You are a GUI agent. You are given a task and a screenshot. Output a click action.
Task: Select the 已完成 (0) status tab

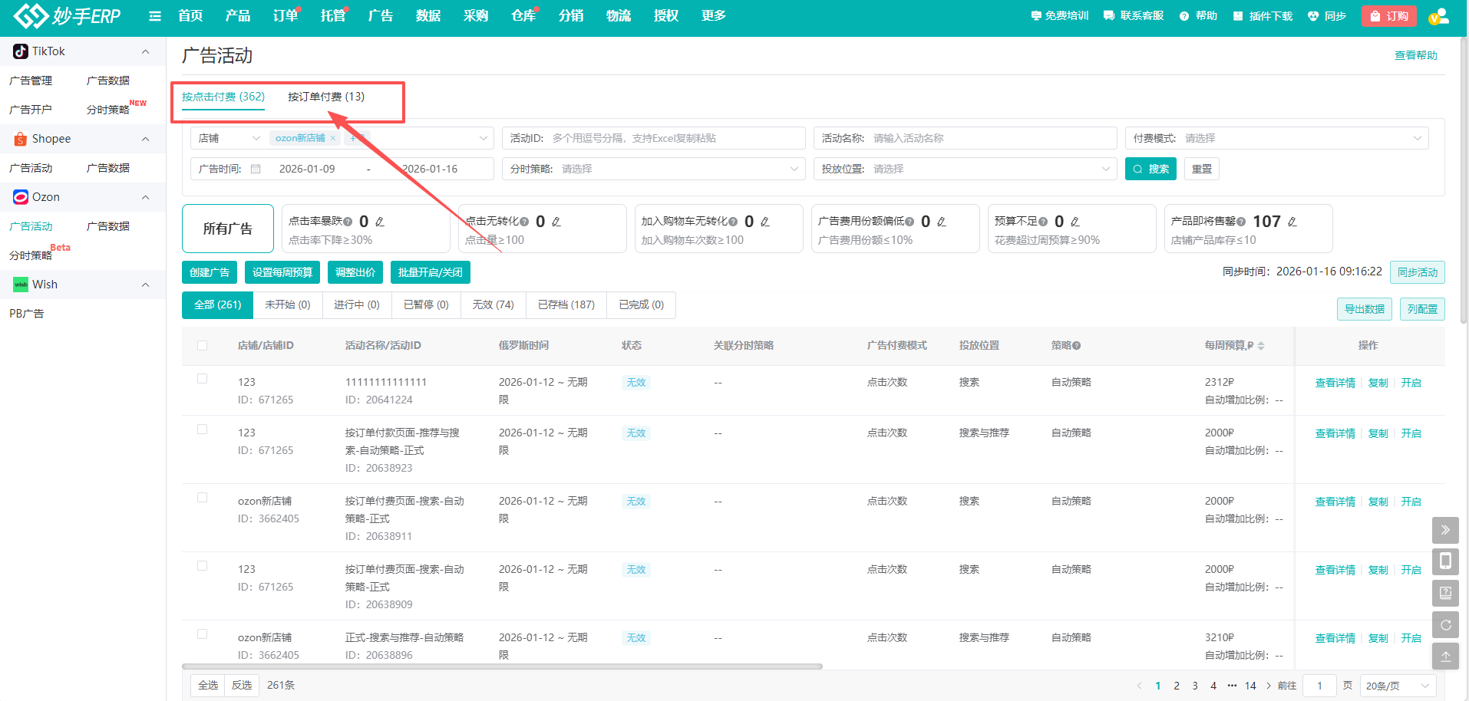click(x=641, y=304)
